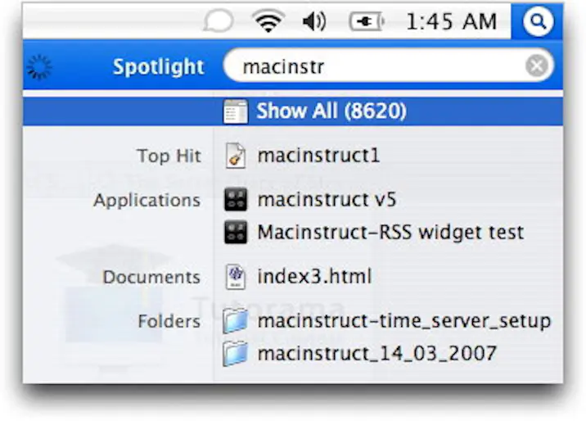Open folder macinstruct-time_server_setup
Viewport: 586px width, 421px height.
click(x=404, y=321)
